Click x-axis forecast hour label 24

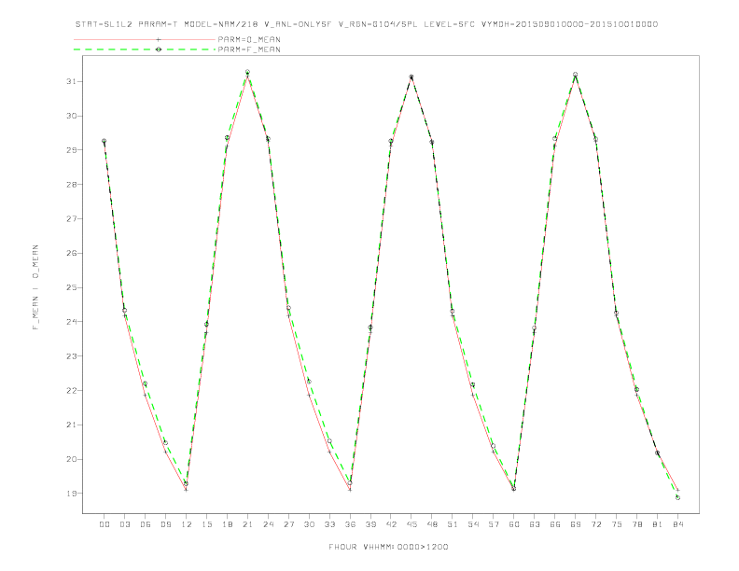[268, 524]
